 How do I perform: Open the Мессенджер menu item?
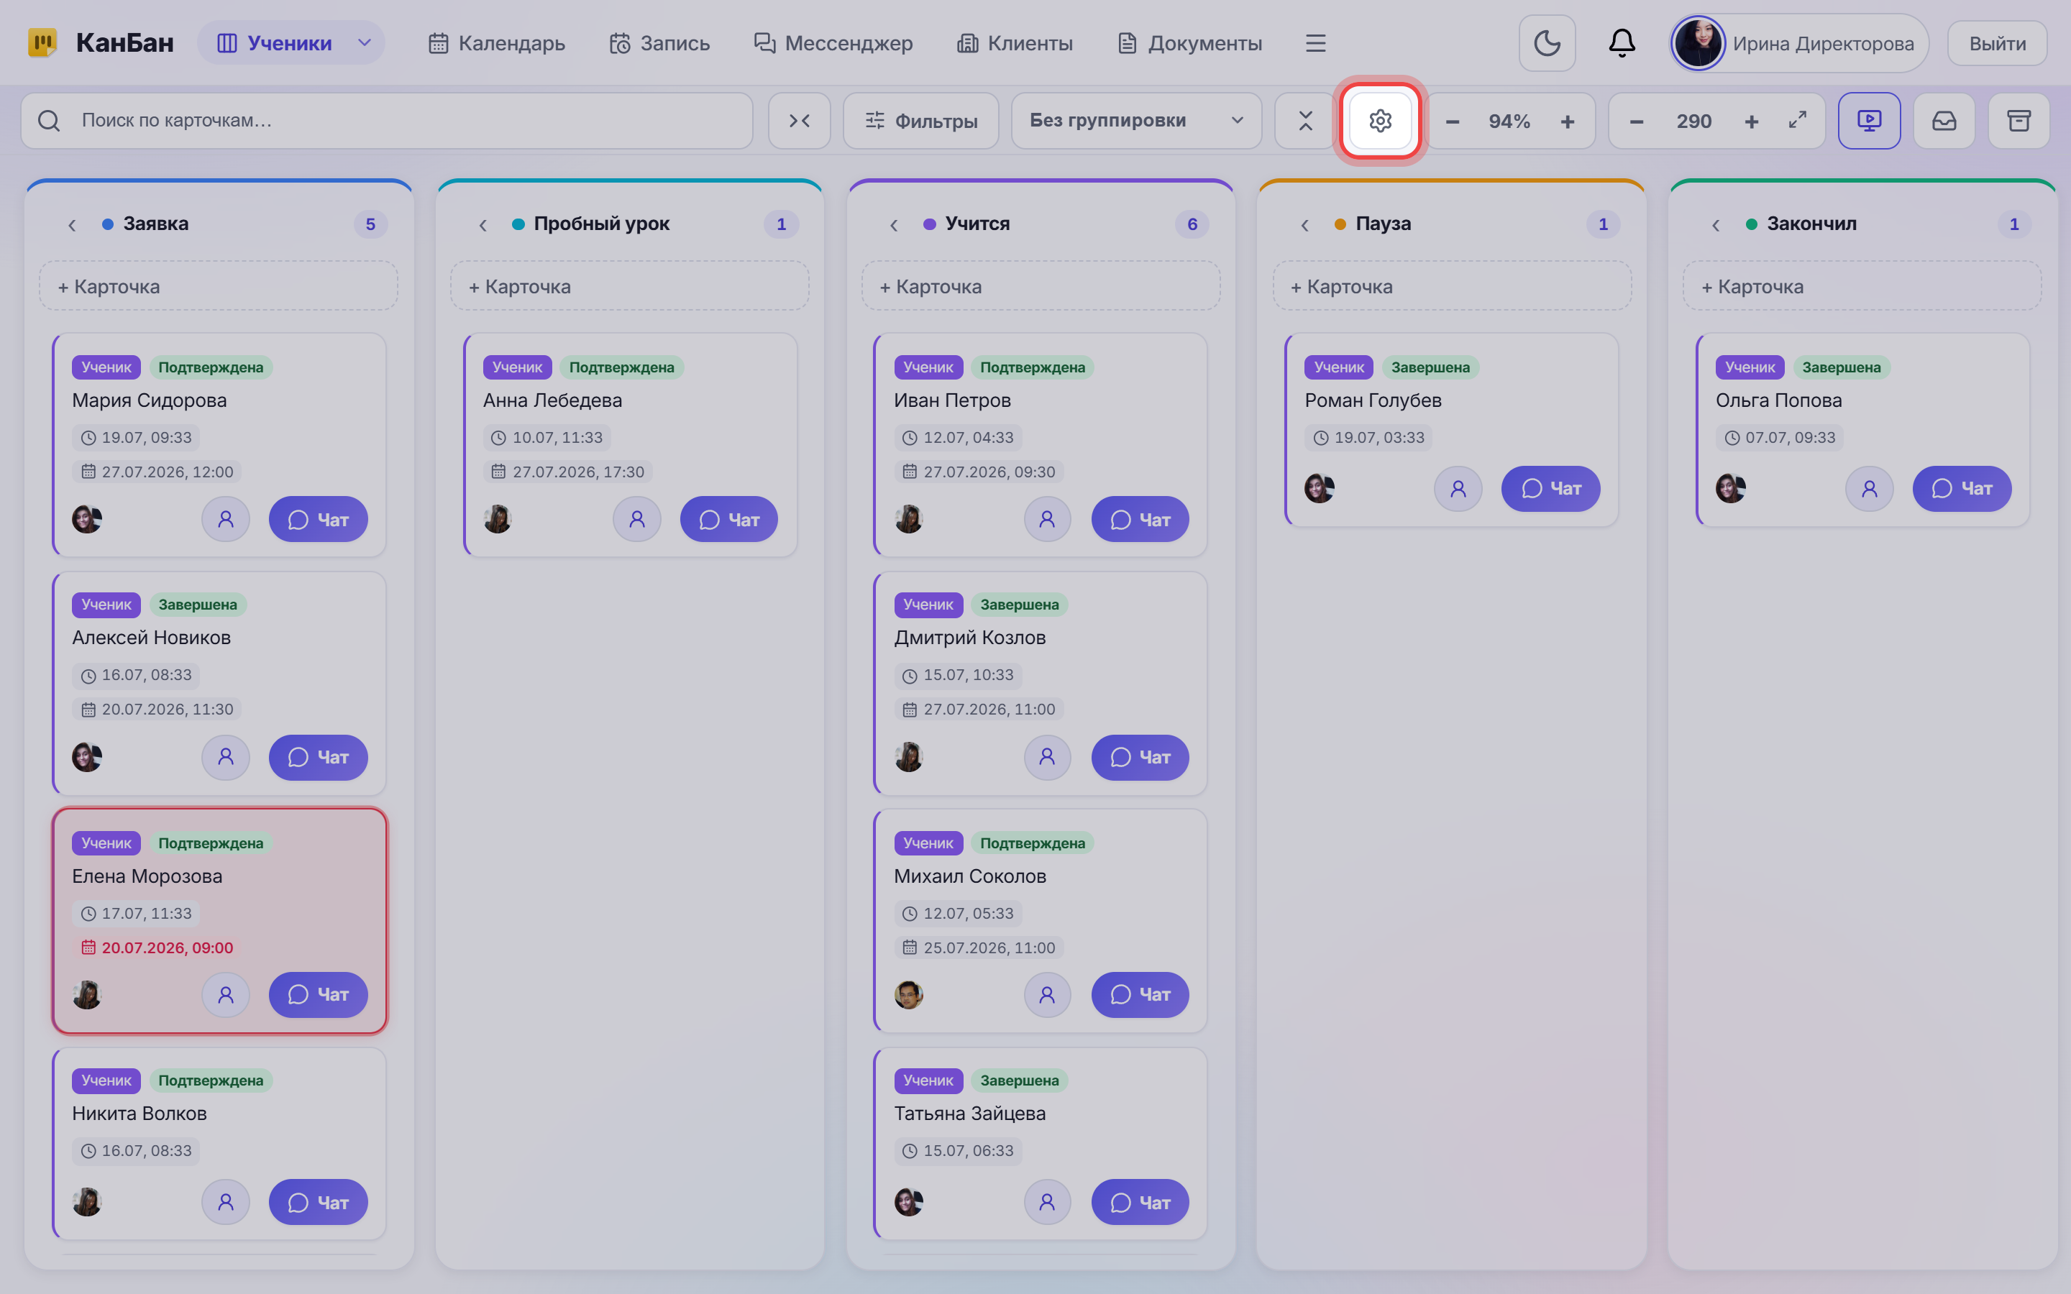(833, 43)
